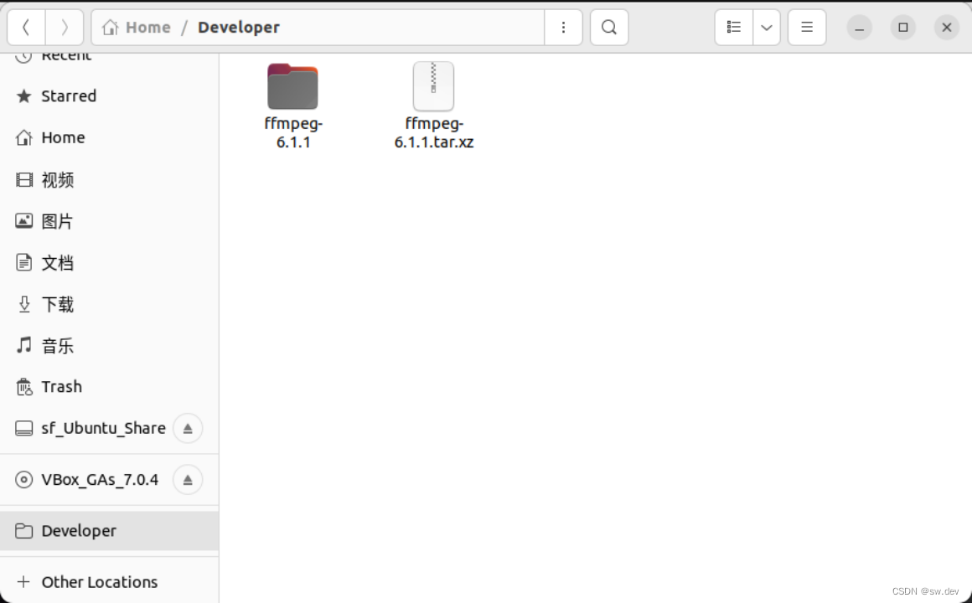This screenshot has width=972, height=603.
Task: Click the trash can icon
Action: [x=23, y=387]
